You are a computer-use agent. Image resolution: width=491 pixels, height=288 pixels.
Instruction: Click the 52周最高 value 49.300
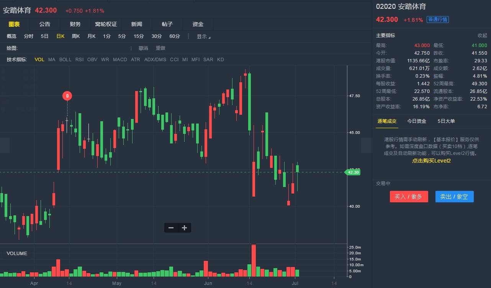[x=479, y=84]
